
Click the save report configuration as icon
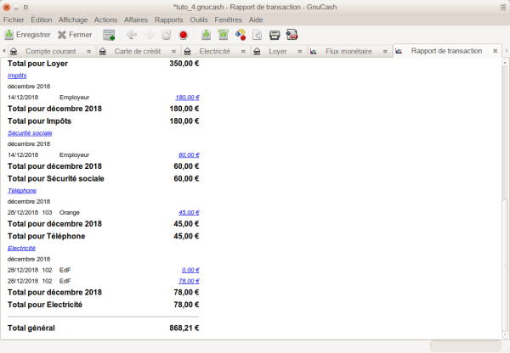223,35
